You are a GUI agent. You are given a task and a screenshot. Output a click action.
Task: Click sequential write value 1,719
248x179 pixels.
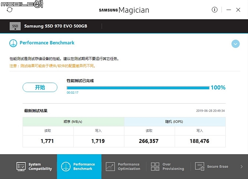coord(98,141)
